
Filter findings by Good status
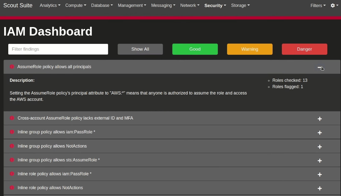click(x=195, y=49)
